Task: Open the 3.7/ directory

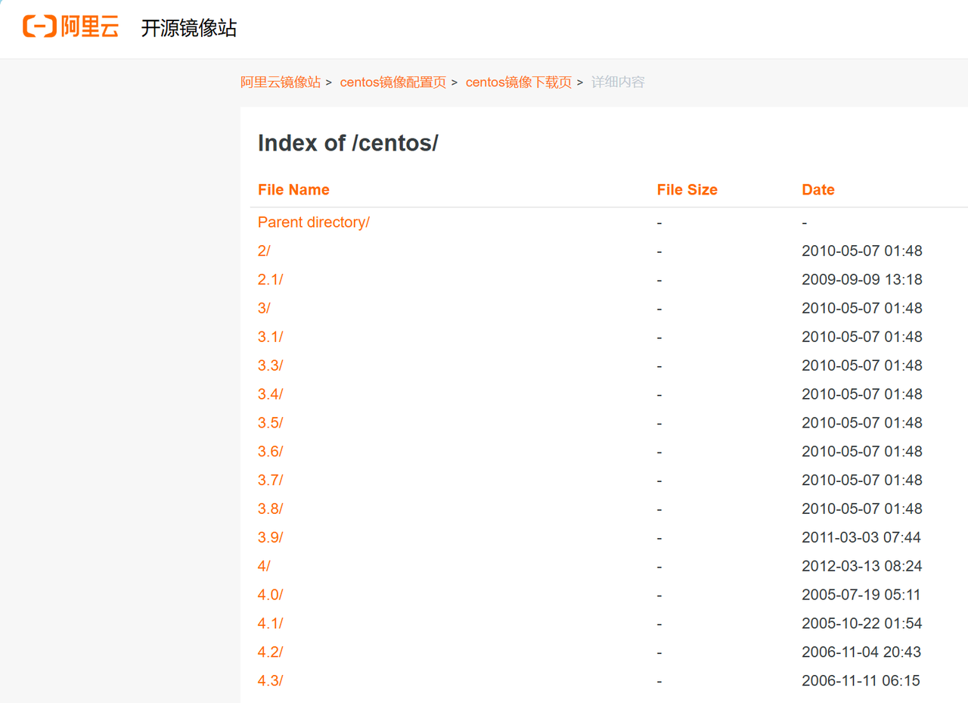Action: (271, 481)
